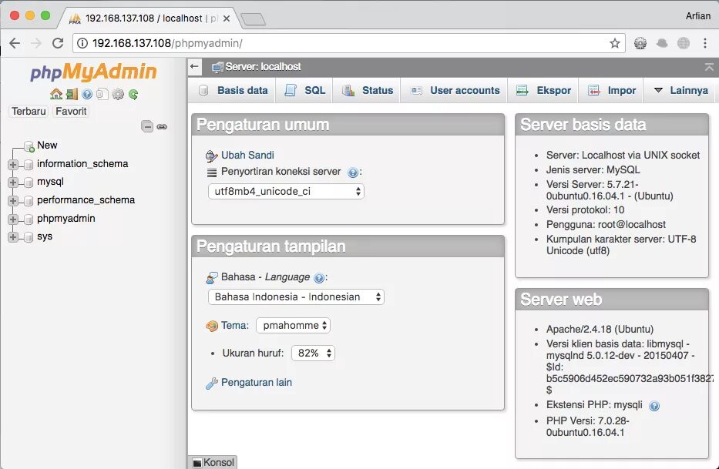Image resolution: width=719 pixels, height=469 pixels.
Task: Reload the browser page
Action: click(58, 43)
